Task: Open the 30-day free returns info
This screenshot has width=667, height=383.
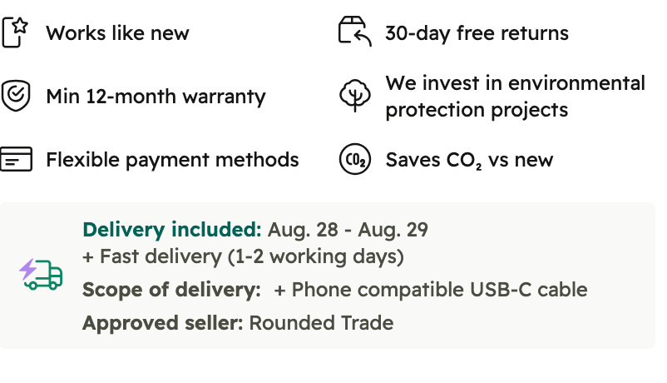Action: (x=477, y=33)
